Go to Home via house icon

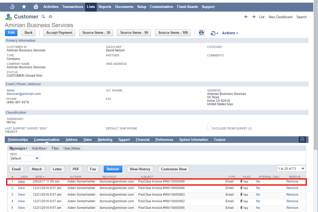click(36, 7)
